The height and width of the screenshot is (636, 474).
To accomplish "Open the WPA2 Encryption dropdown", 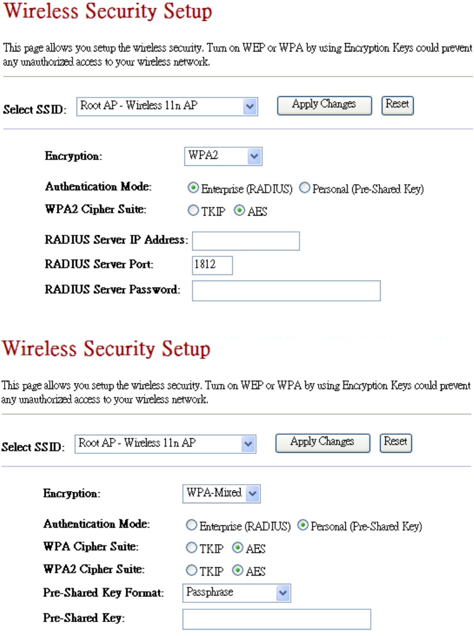I will [223, 156].
